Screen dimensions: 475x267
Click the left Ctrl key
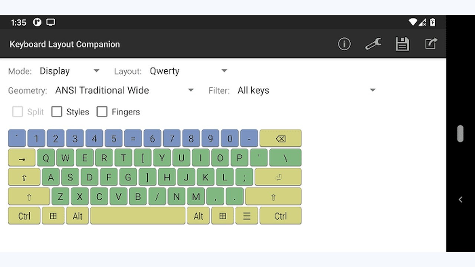[24, 216]
